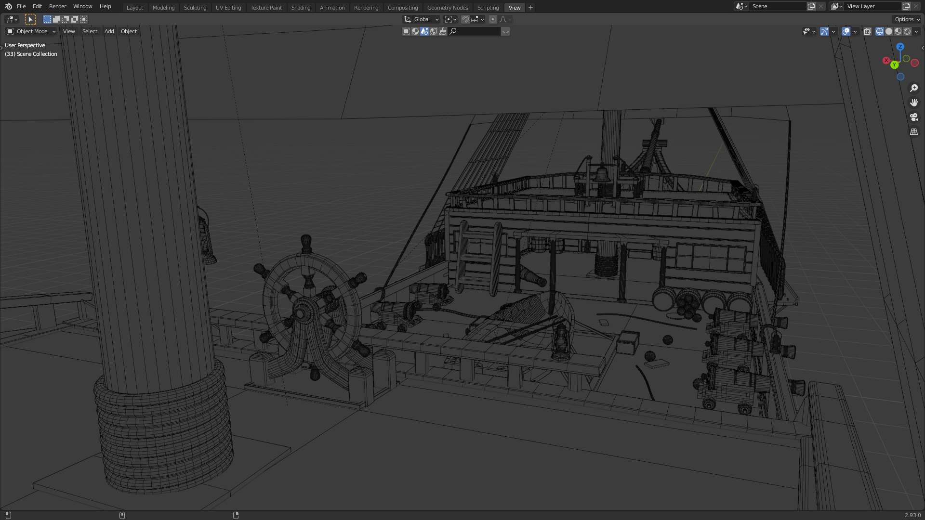Image resolution: width=925 pixels, height=520 pixels.
Task: Switch to the Shading workspace tab
Action: tap(301, 8)
